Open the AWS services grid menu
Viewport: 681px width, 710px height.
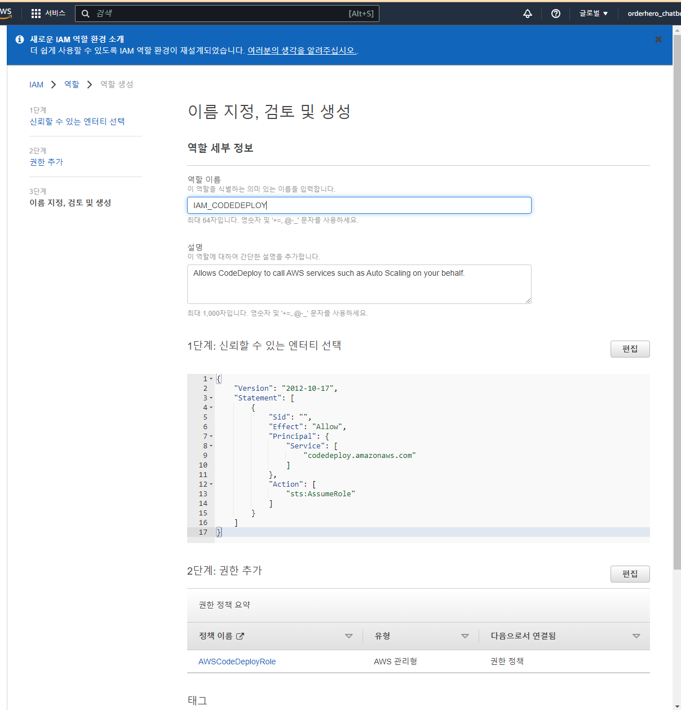click(36, 14)
